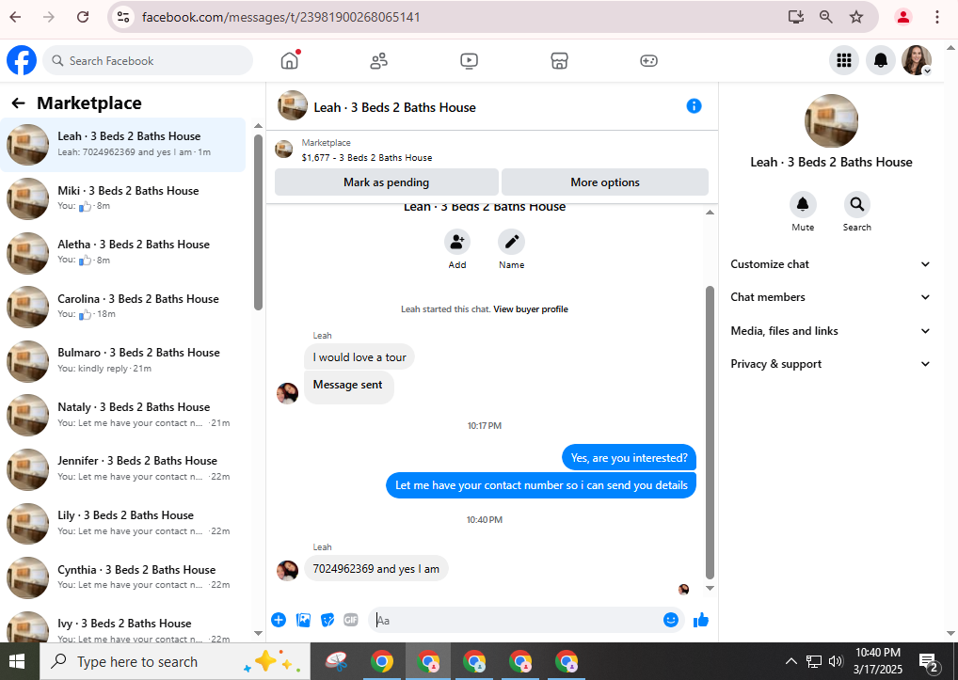Choose a GIF icon

351,620
